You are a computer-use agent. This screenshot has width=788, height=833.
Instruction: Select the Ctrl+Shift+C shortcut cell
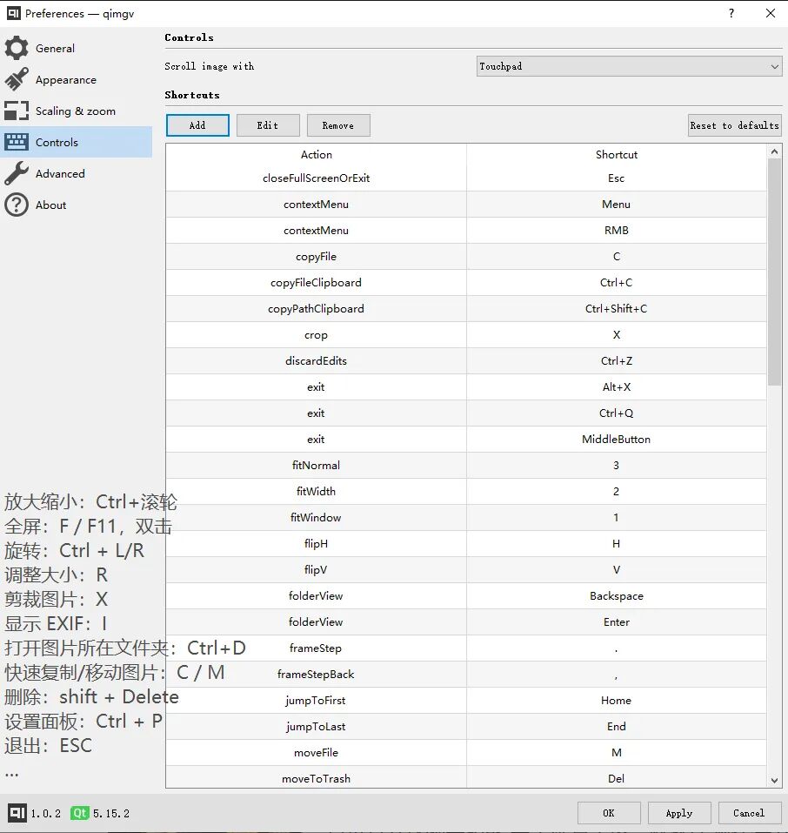616,308
